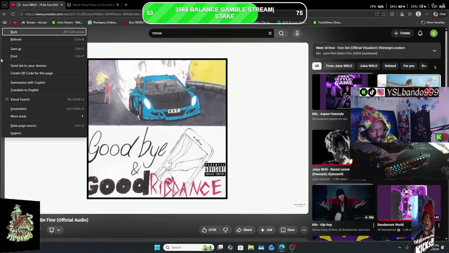This screenshot has height=253, width=449.
Task: Open more video actions three-dot menu
Action: click(304, 230)
